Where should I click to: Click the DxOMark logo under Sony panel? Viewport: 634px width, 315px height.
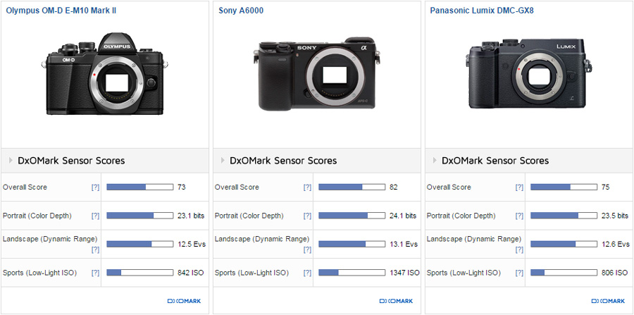click(x=396, y=301)
